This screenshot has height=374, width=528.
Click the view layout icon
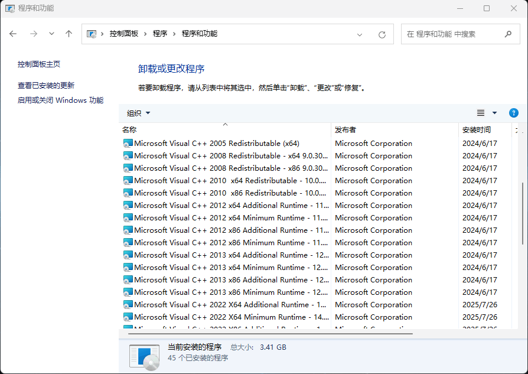point(481,113)
